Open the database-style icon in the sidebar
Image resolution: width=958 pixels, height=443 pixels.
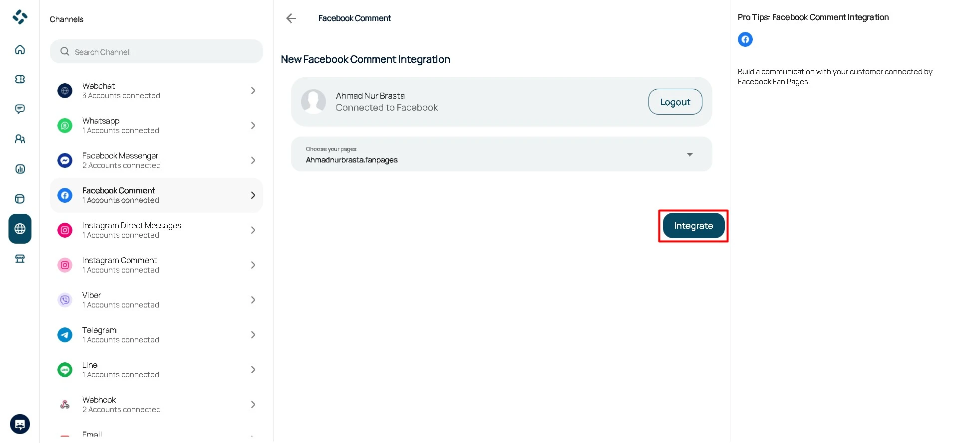(20, 199)
